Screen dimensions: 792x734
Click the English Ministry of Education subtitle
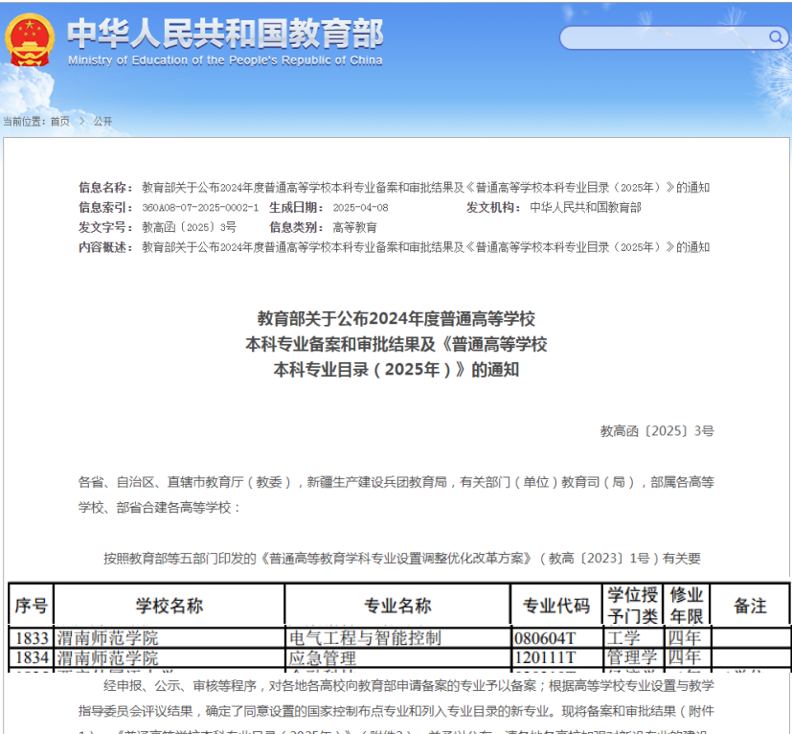coord(225,60)
